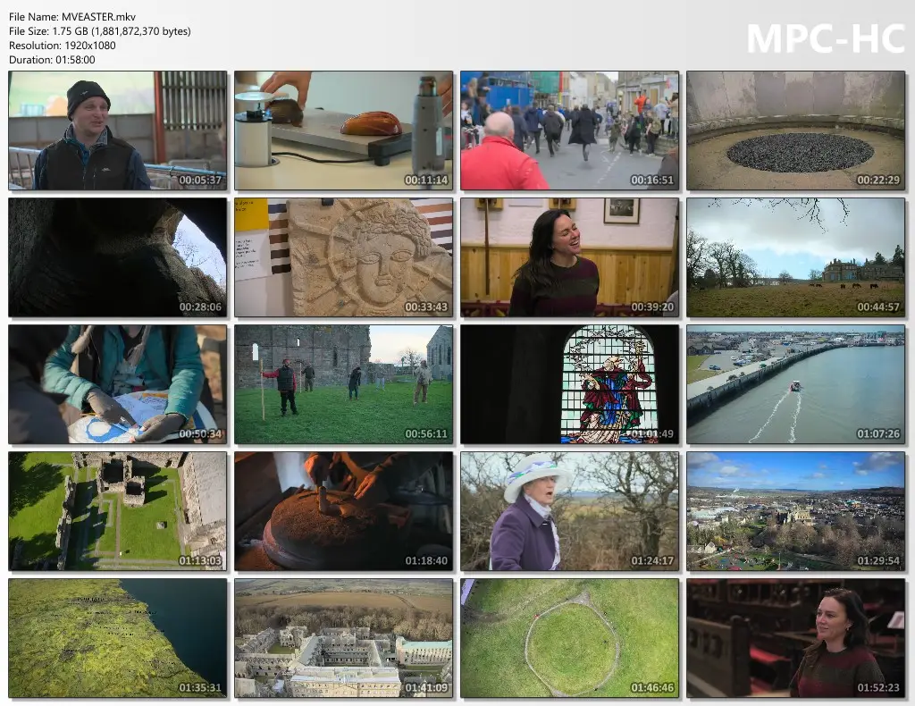Image resolution: width=915 pixels, height=706 pixels.
Task: Click the final thumbnail at 01:52:23
Action: click(796, 638)
